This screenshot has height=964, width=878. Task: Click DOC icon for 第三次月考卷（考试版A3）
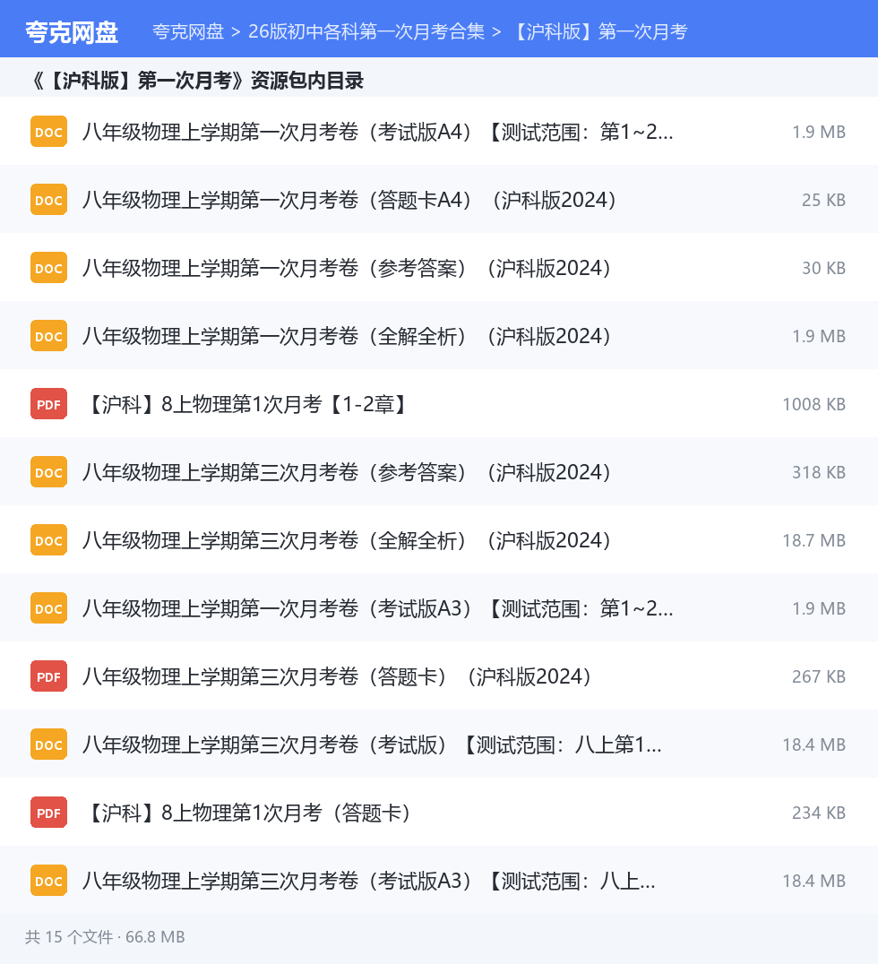click(x=48, y=881)
